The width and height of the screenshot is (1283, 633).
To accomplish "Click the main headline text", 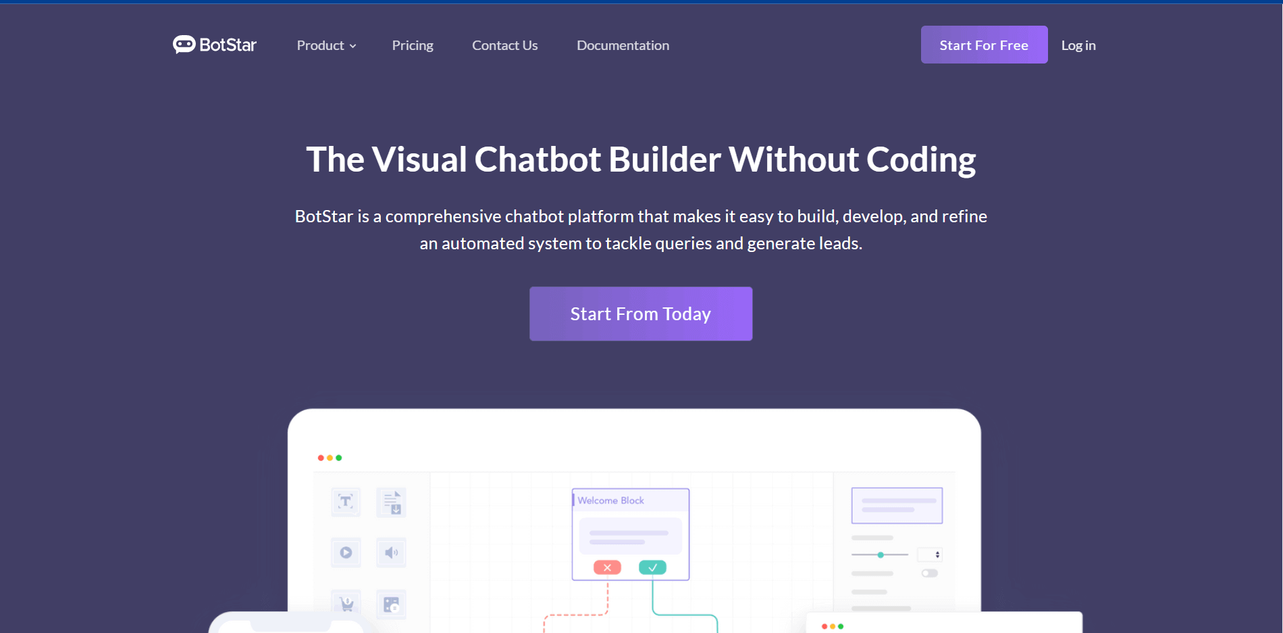I will tap(641, 159).
